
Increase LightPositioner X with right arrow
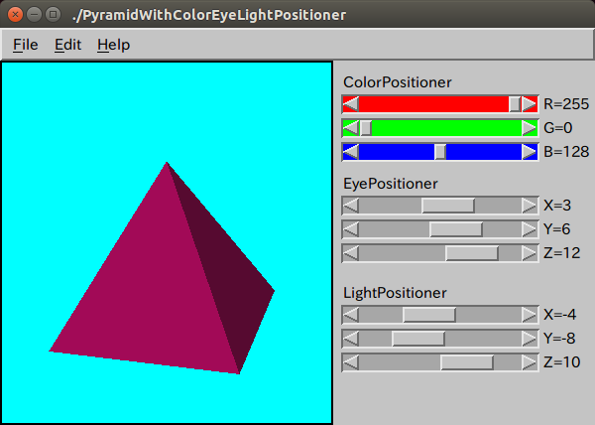tap(529, 315)
